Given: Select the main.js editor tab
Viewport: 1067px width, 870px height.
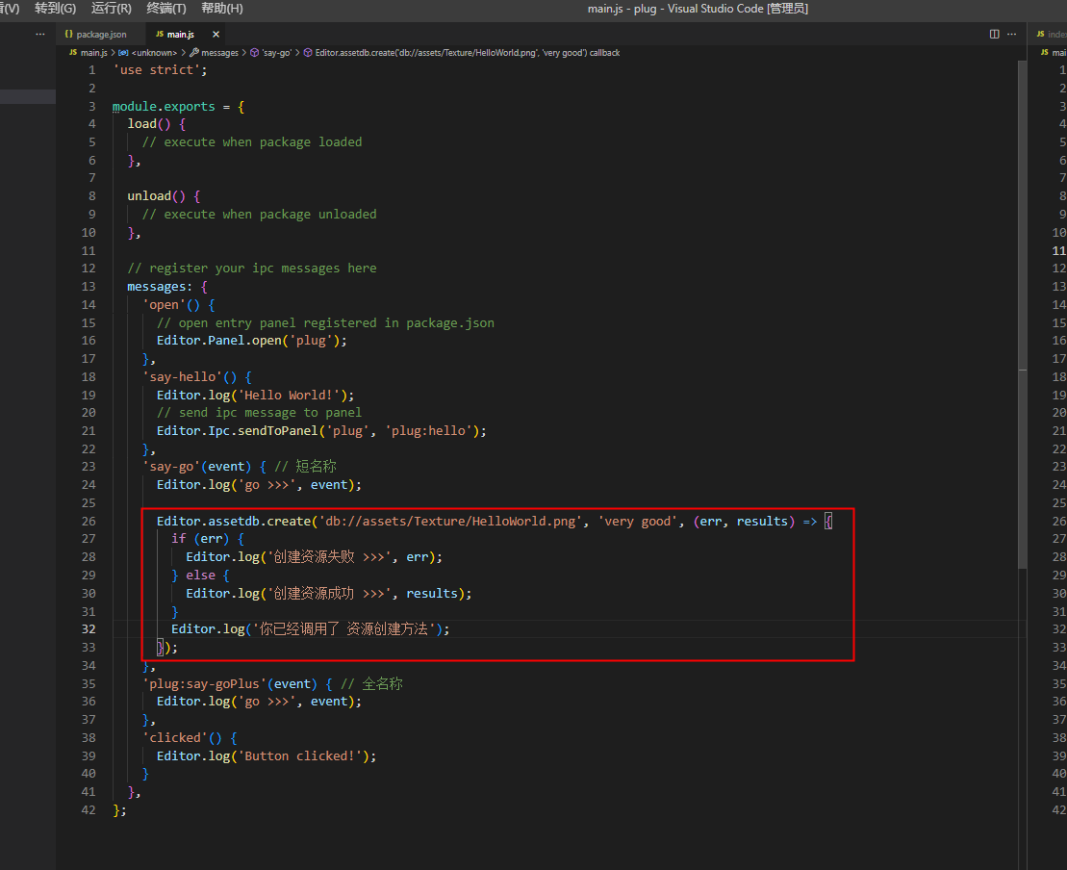Looking at the screenshot, I should [180, 34].
